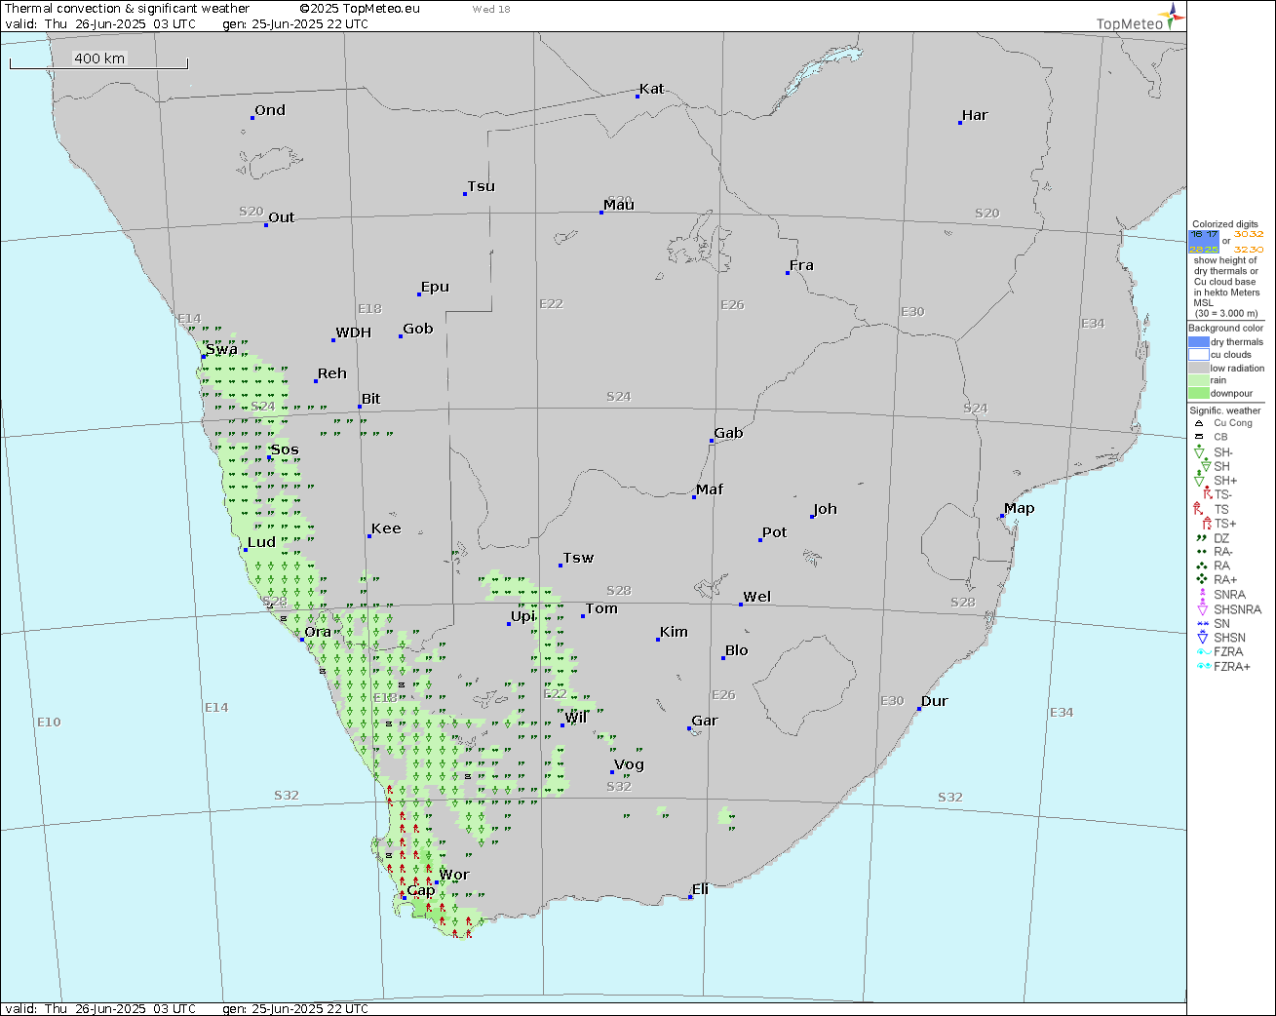Click the TS thunderstorm symbol in legend

1199,509
